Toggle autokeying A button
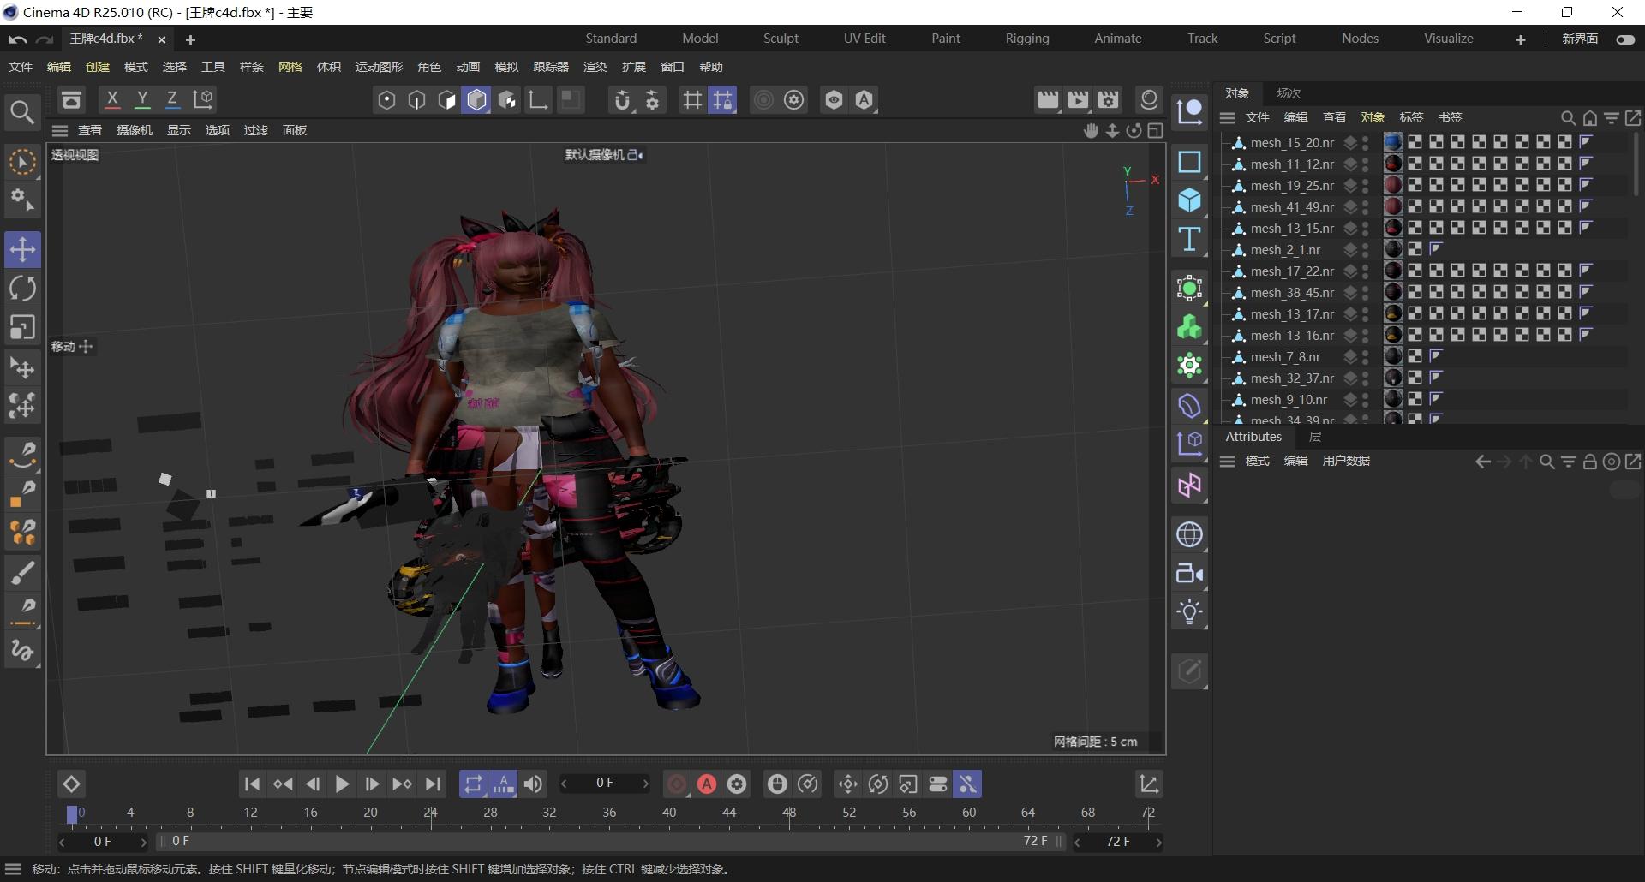This screenshot has height=882, width=1645. pyautogui.click(x=706, y=784)
